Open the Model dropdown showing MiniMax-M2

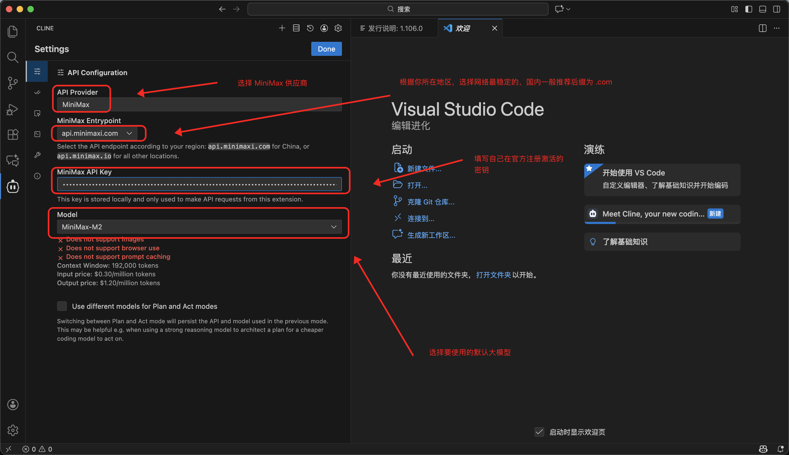(x=199, y=227)
